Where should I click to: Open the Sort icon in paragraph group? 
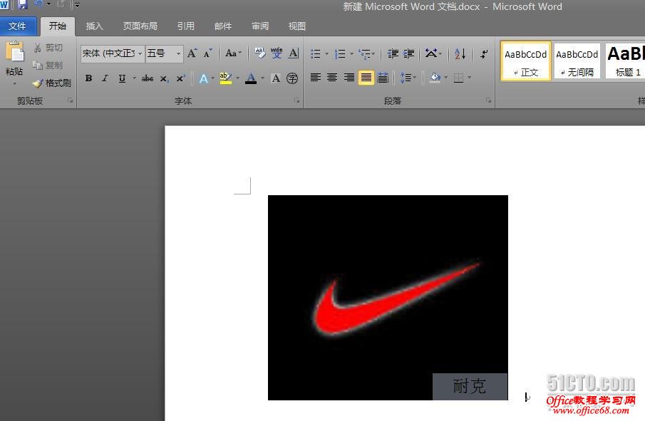(459, 53)
